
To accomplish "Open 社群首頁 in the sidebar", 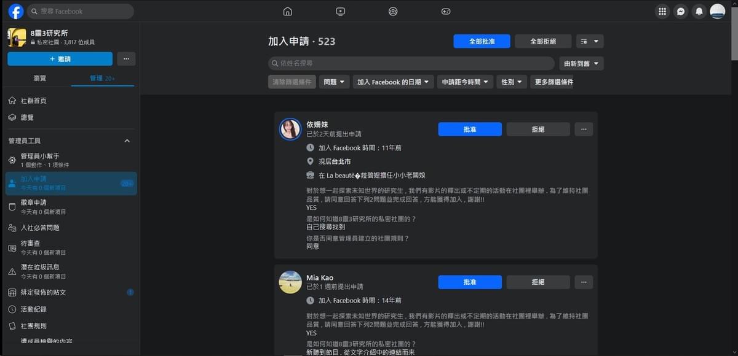I will click(x=71, y=101).
